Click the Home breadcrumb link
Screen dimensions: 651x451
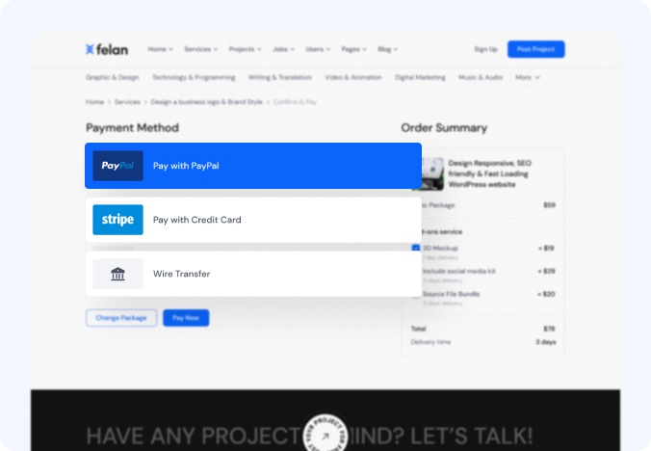94,102
